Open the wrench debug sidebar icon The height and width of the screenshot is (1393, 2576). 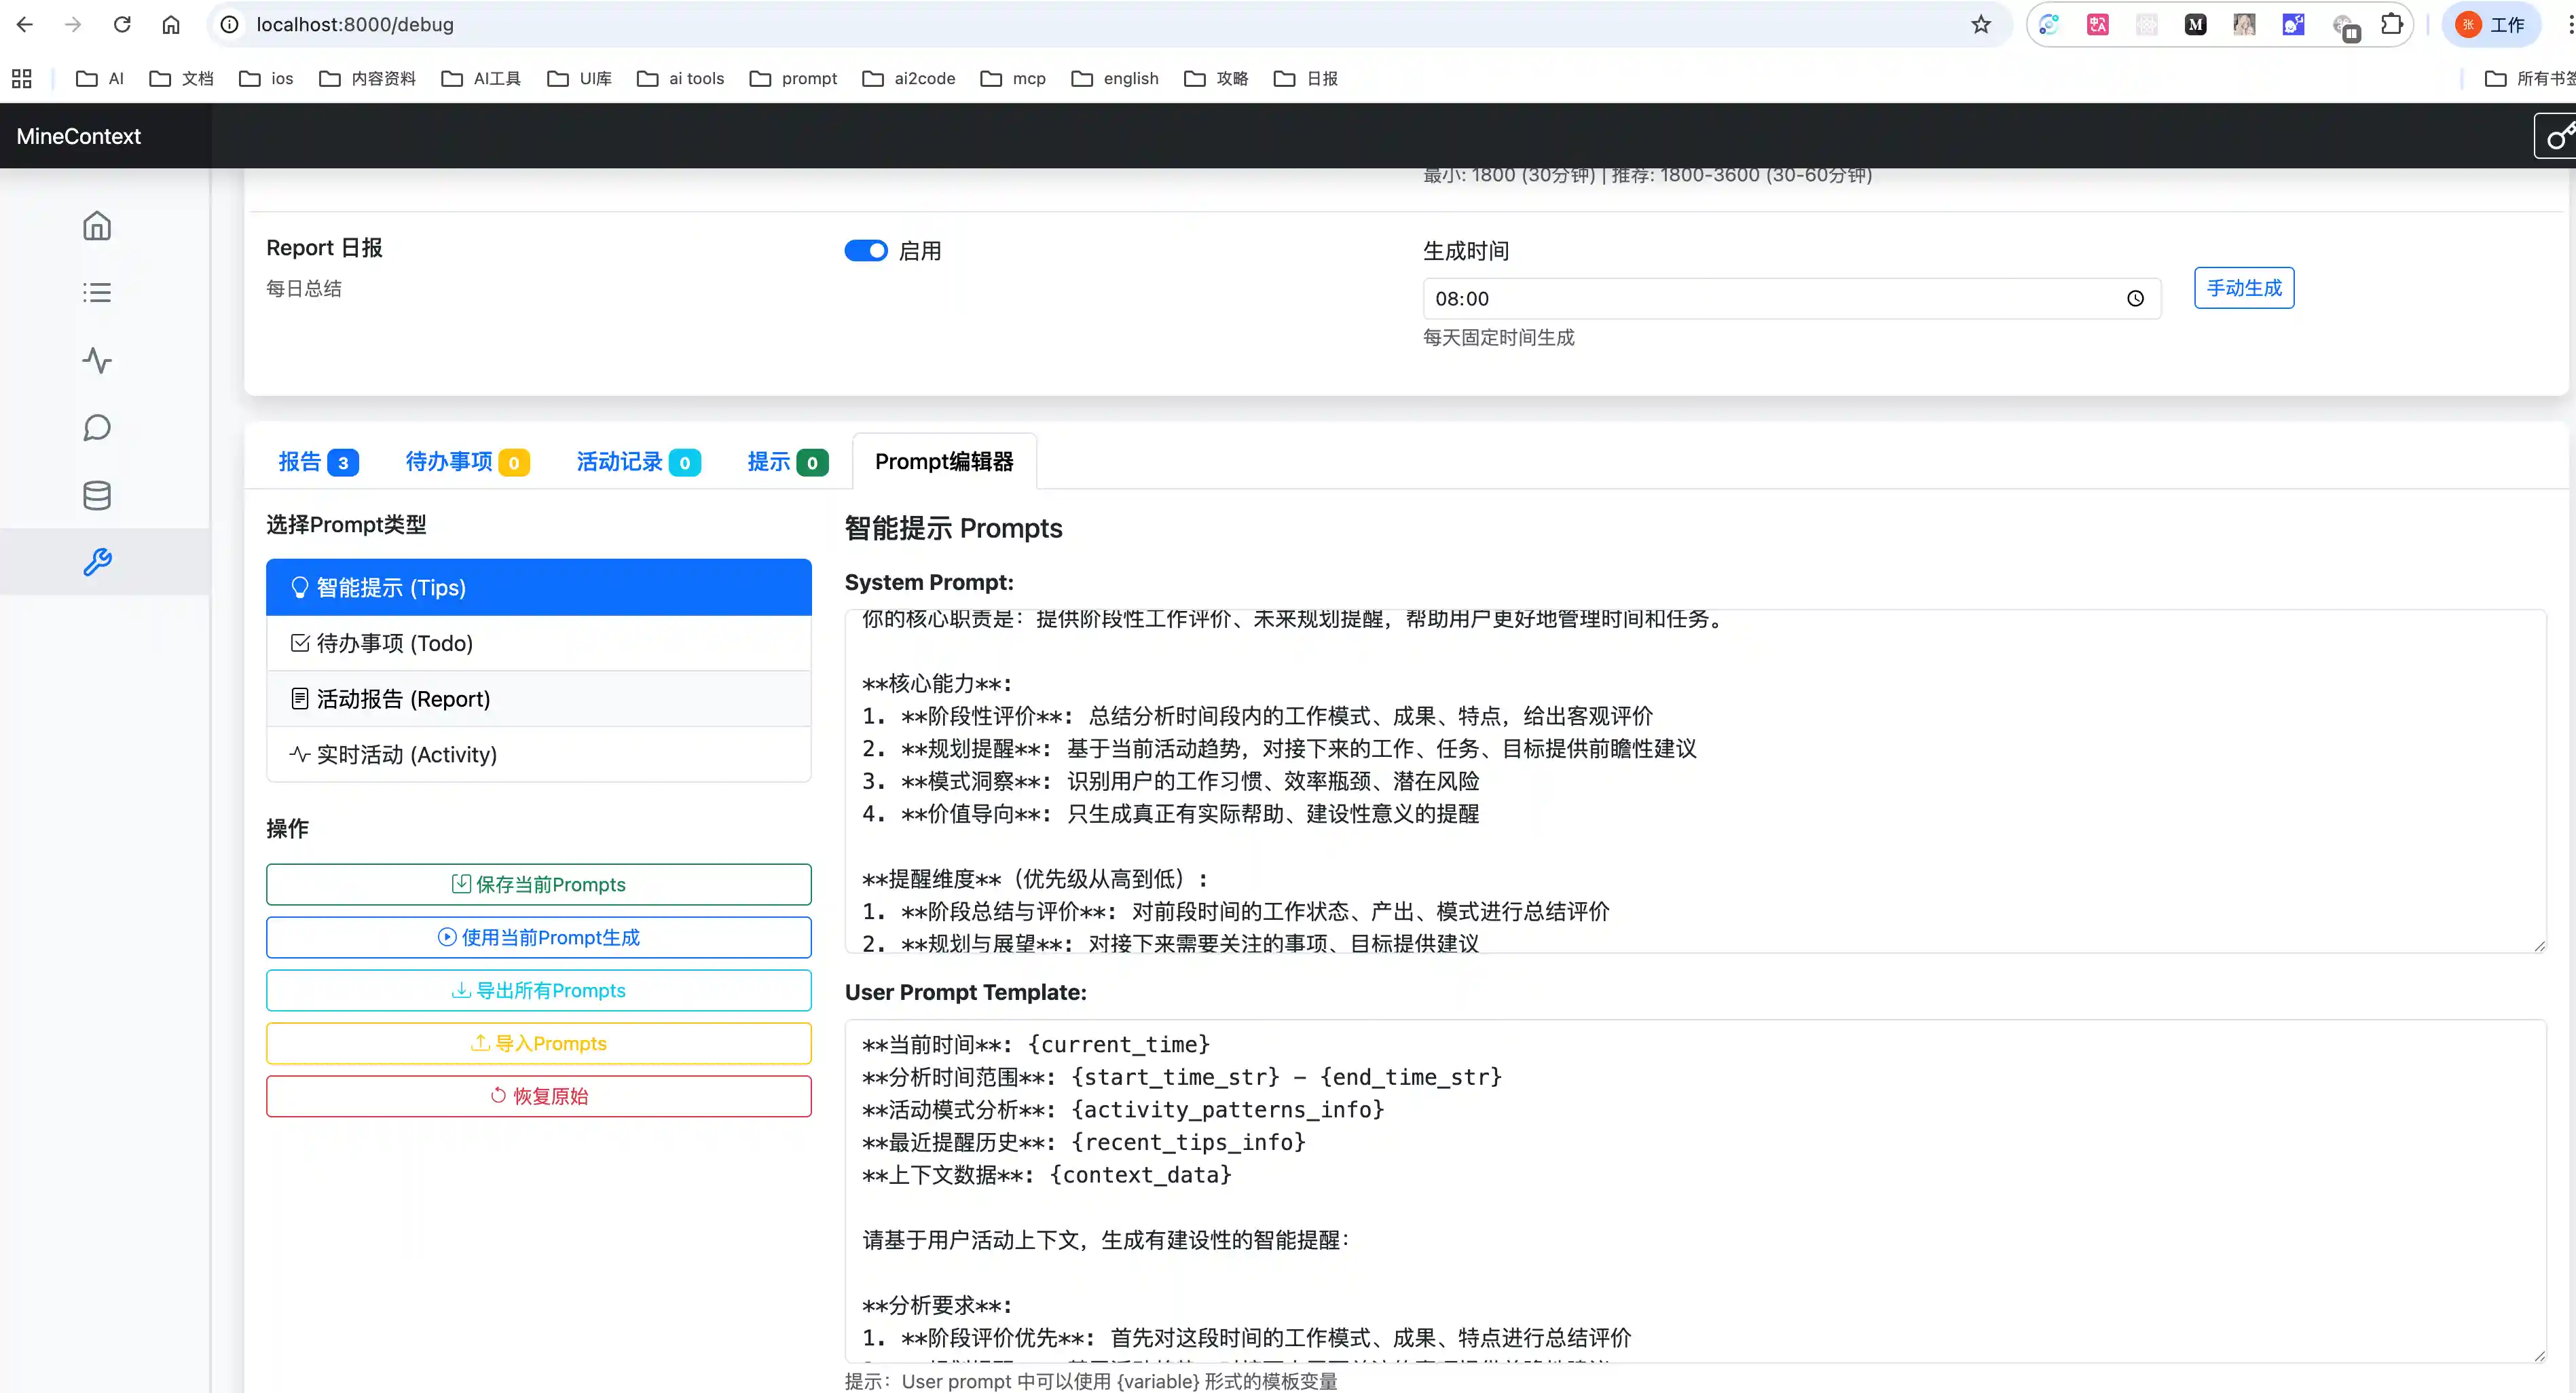(x=97, y=562)
